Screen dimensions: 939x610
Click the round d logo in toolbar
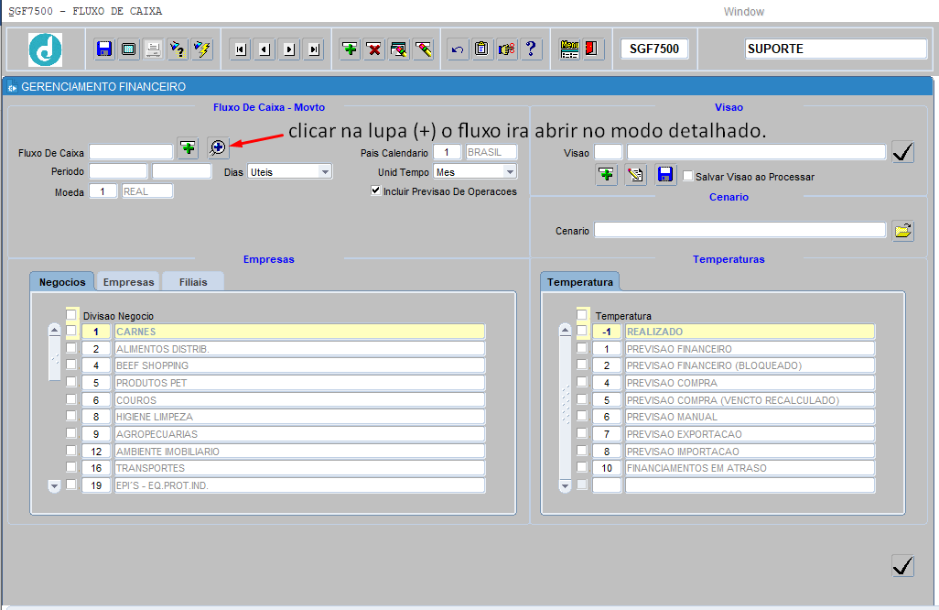coord(46,49)
